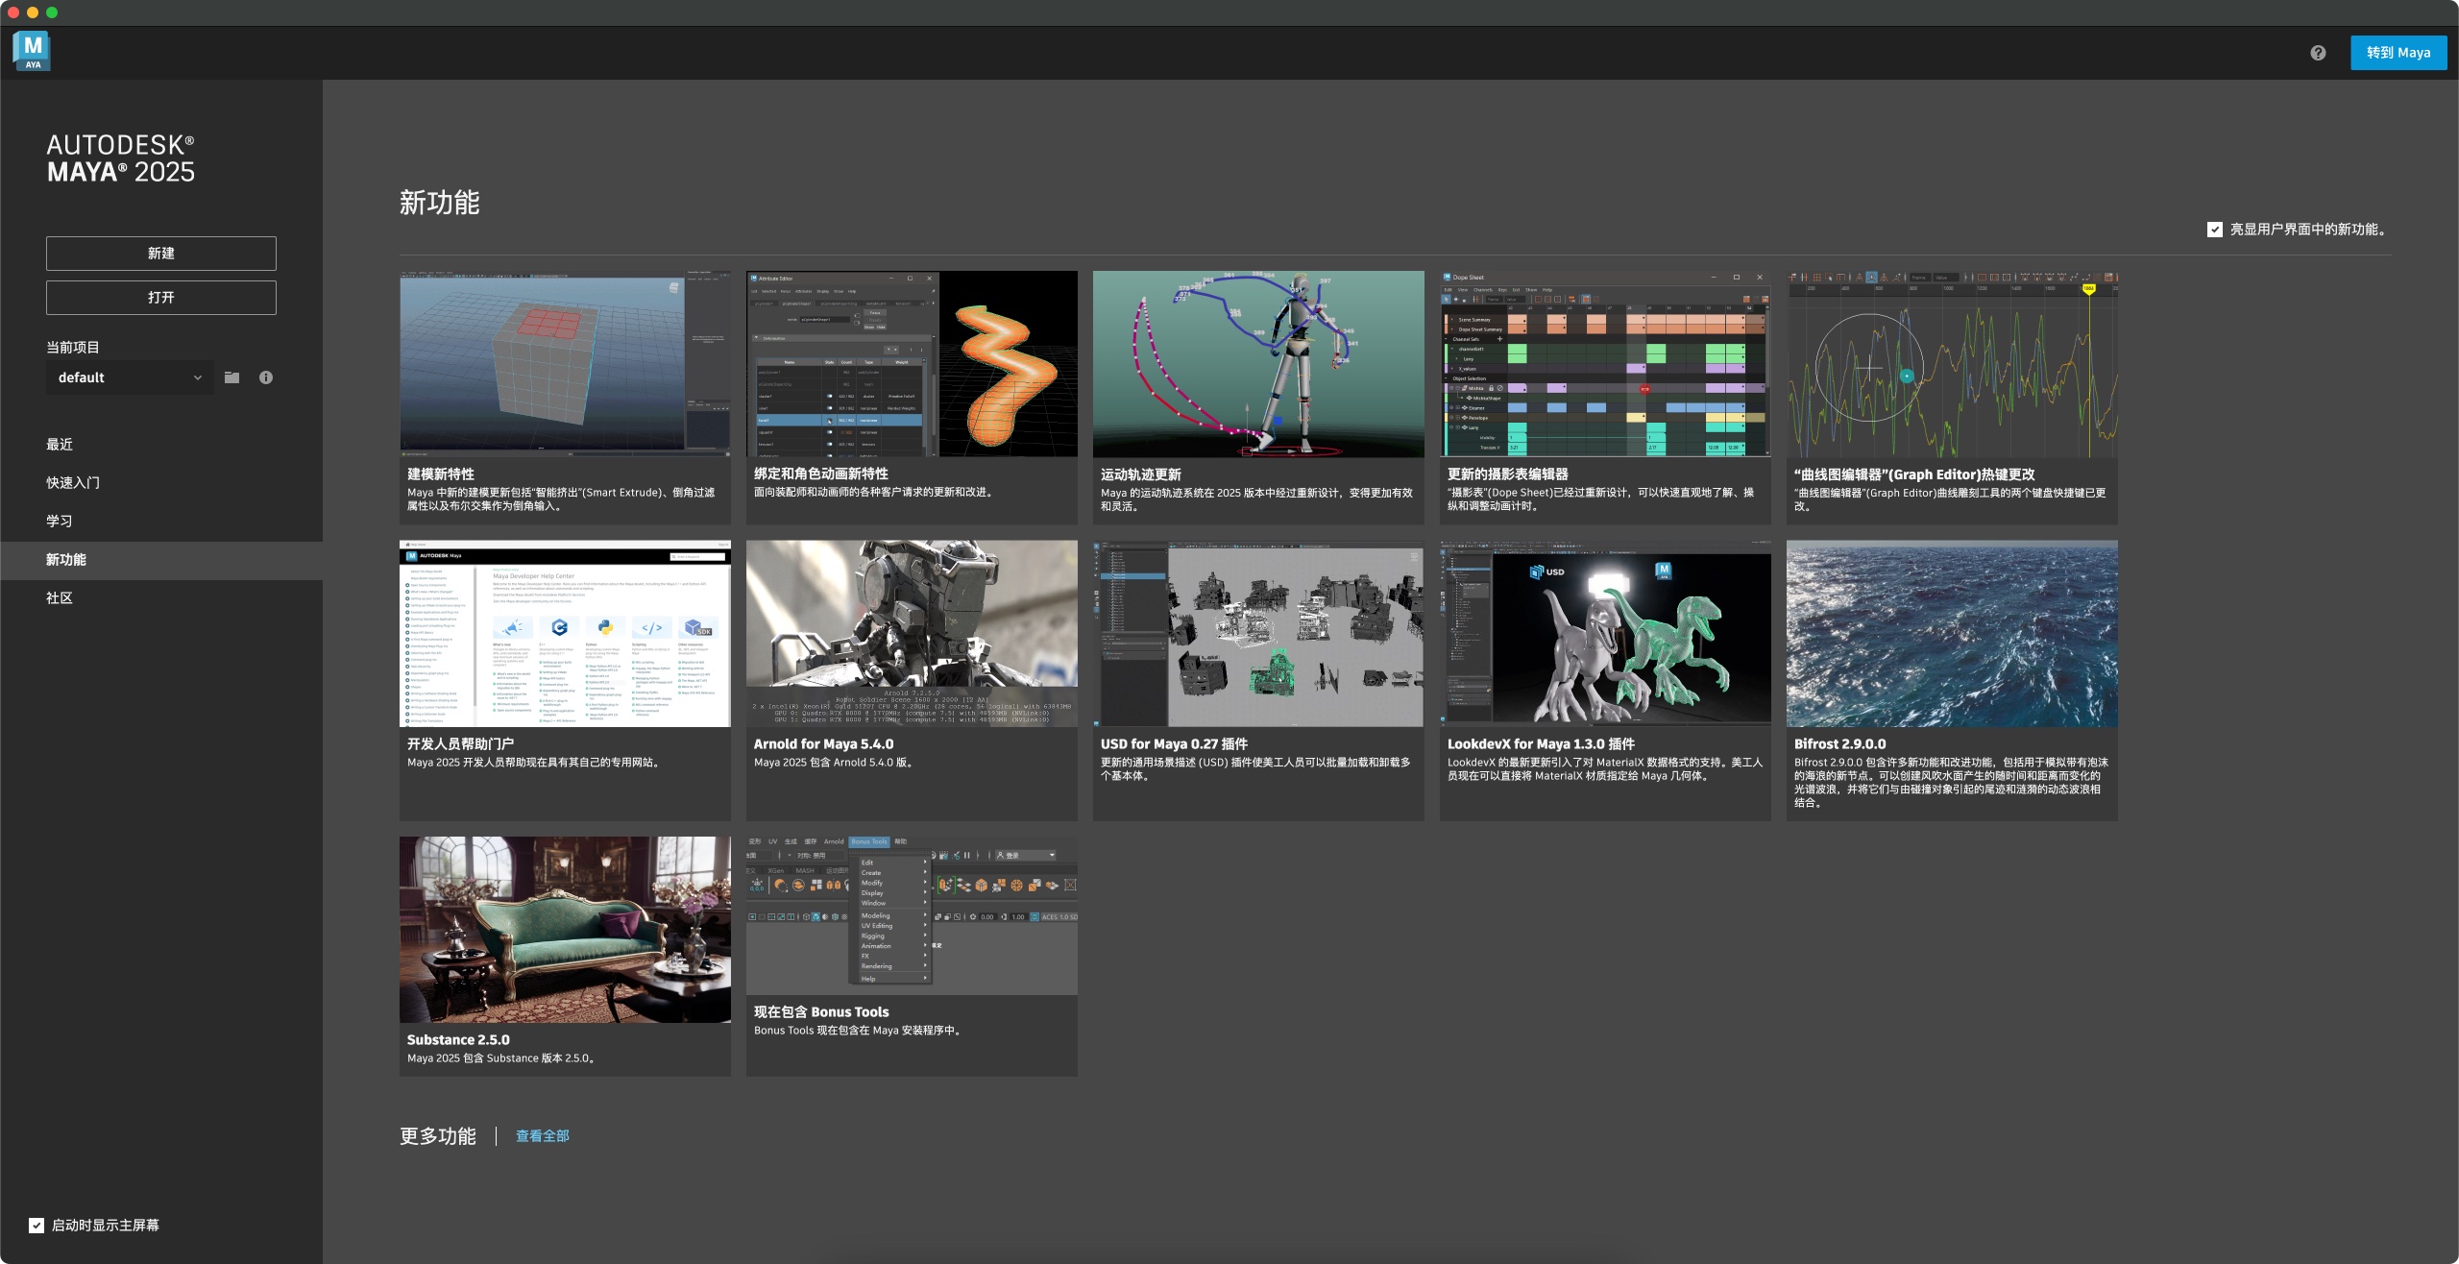Image resolution: width=2459 pixels, height=1264 pixels.
Task: Open the 开发人员帮助门户 thumbnail
Action: tap(565, 634)
